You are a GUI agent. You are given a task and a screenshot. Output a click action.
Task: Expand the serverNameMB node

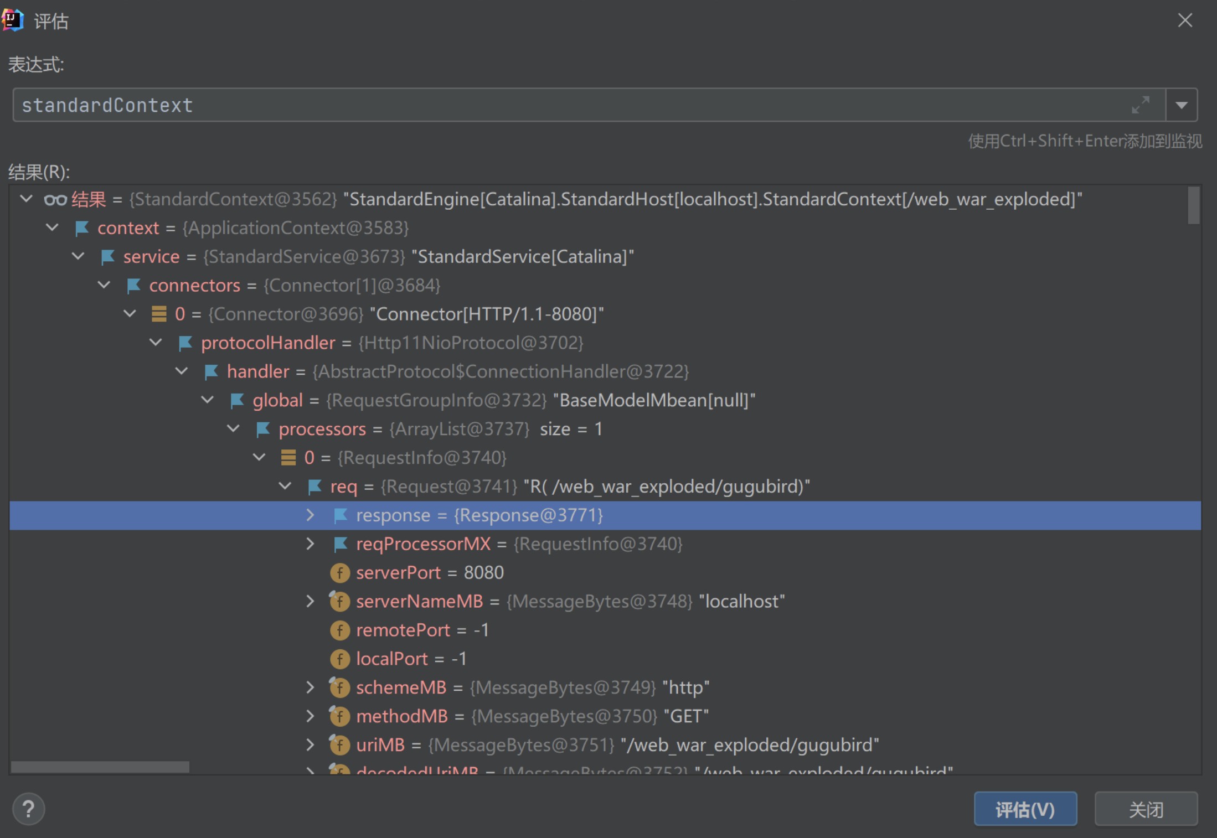pos(311,602)
